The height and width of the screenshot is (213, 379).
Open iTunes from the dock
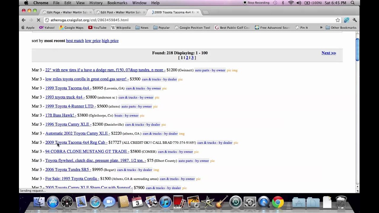click(x=165, y=202)
